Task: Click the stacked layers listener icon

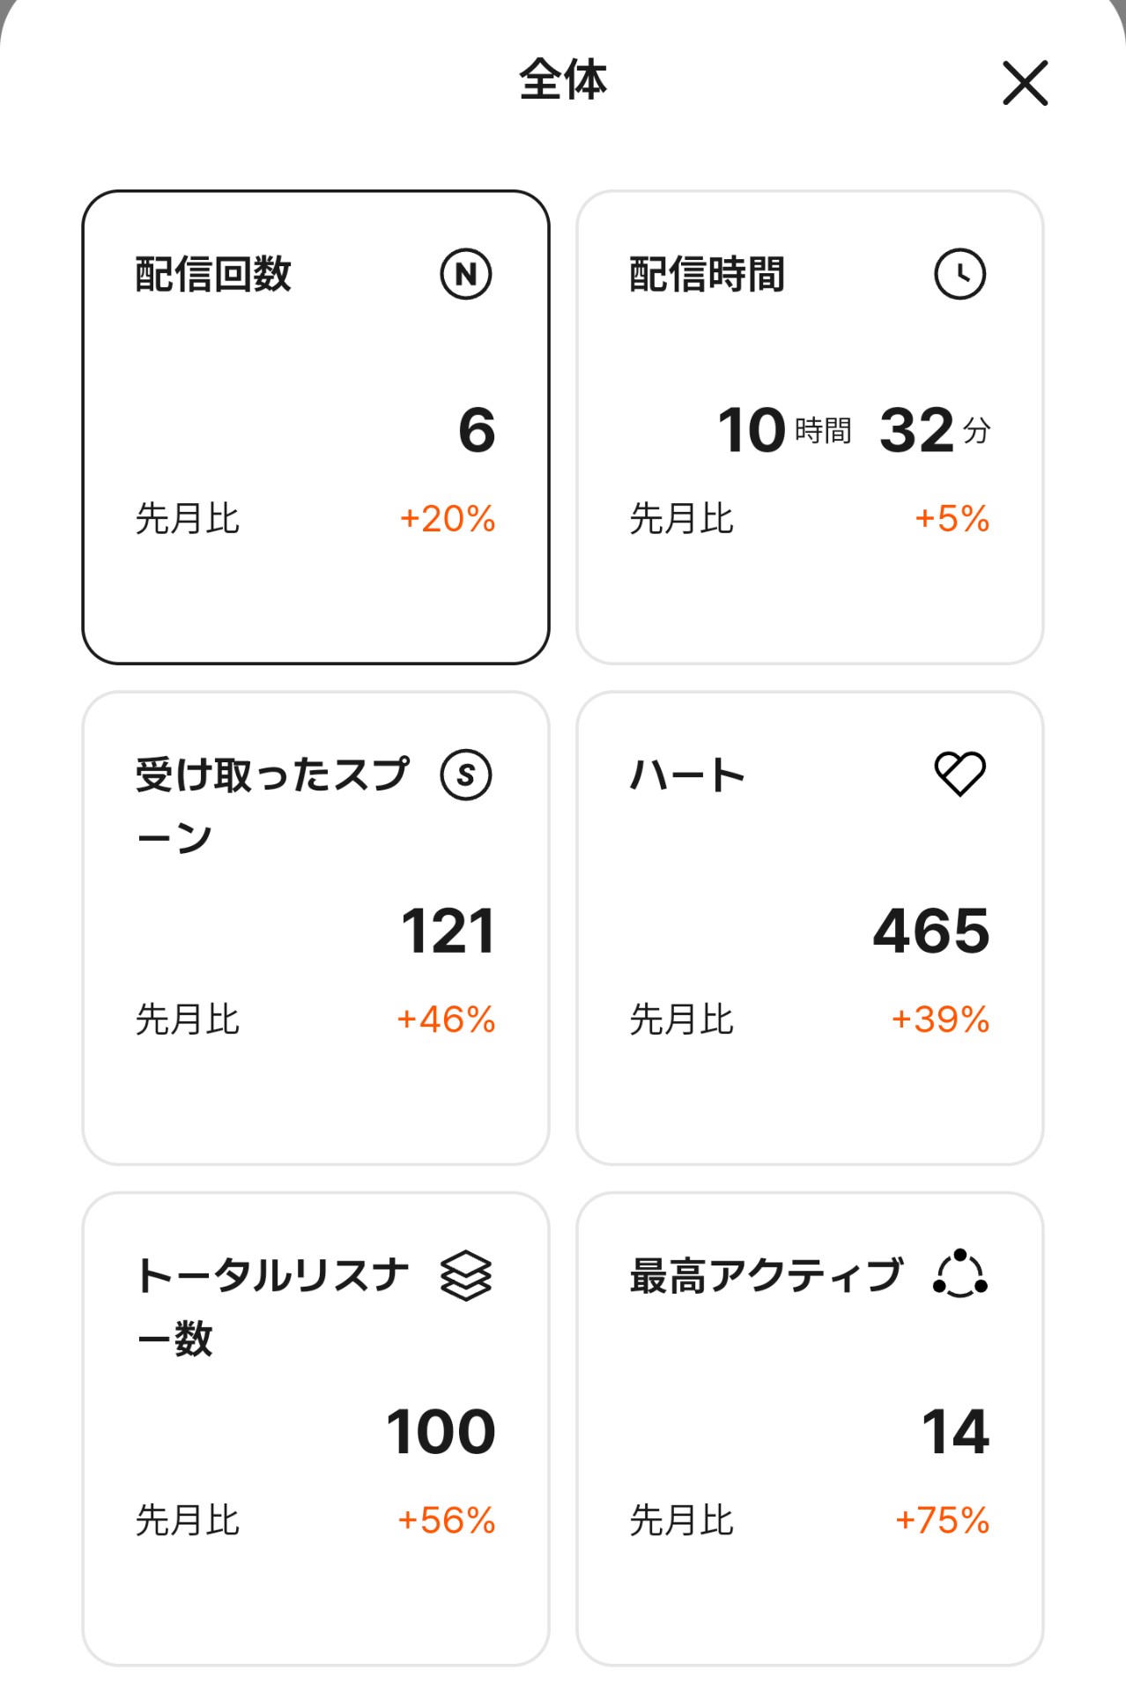Action: point(466,1275)
